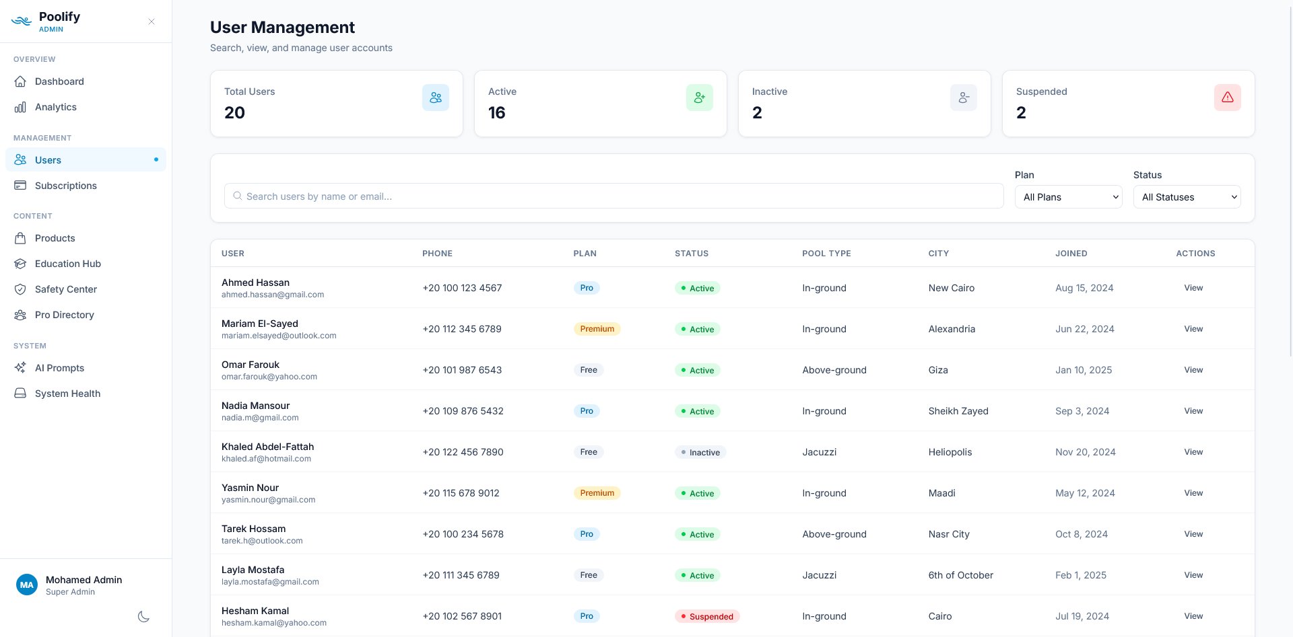1293x637 pixels.
Task: Click the Suspended badge on Hesham Kamal's row
Action: click(707, 615)
